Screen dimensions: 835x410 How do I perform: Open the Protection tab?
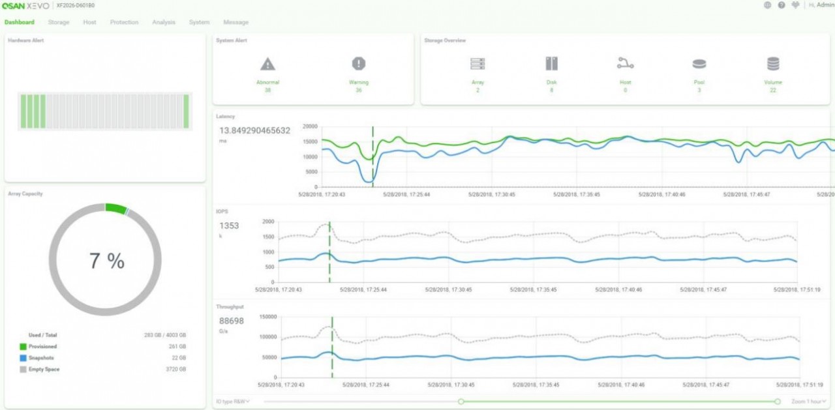pos(124,22)
